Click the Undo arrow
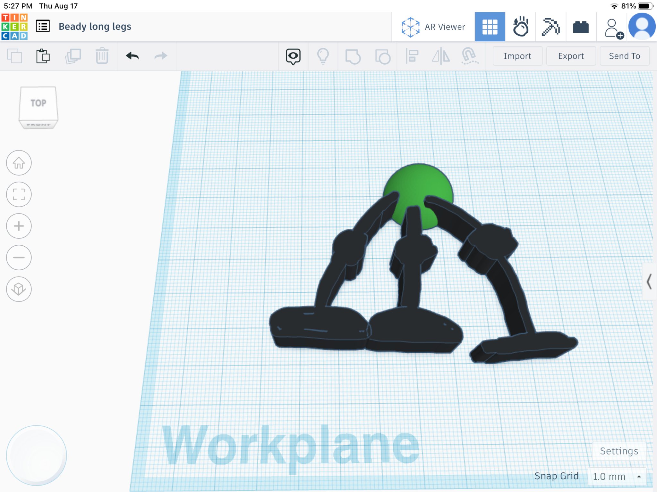Viewport: 657px width, 492px height. coord(132,56)
